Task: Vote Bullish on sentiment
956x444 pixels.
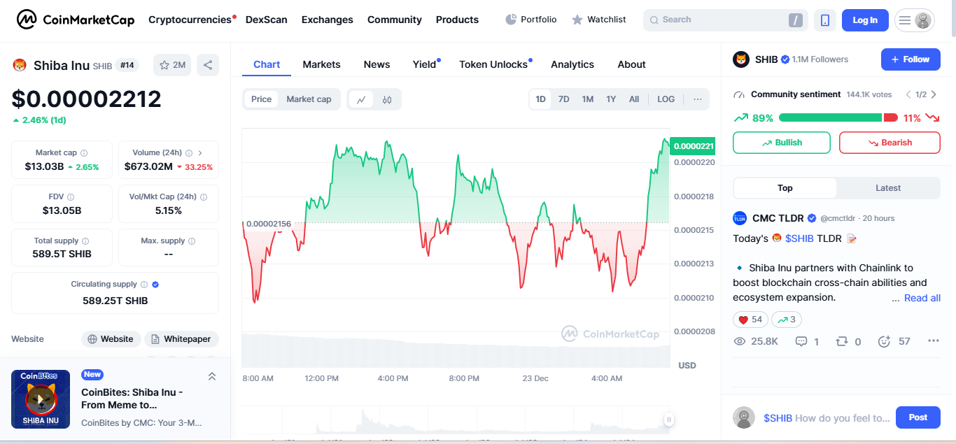Action: point(782,143)
